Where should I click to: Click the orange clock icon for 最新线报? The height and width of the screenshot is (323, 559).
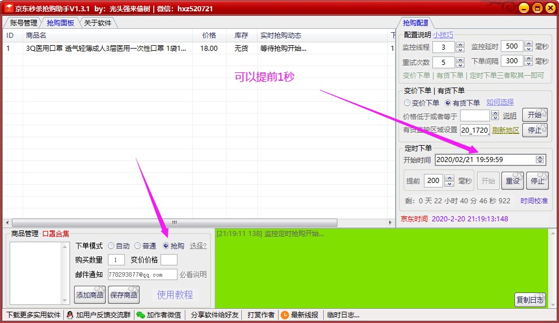coord(285,315)
